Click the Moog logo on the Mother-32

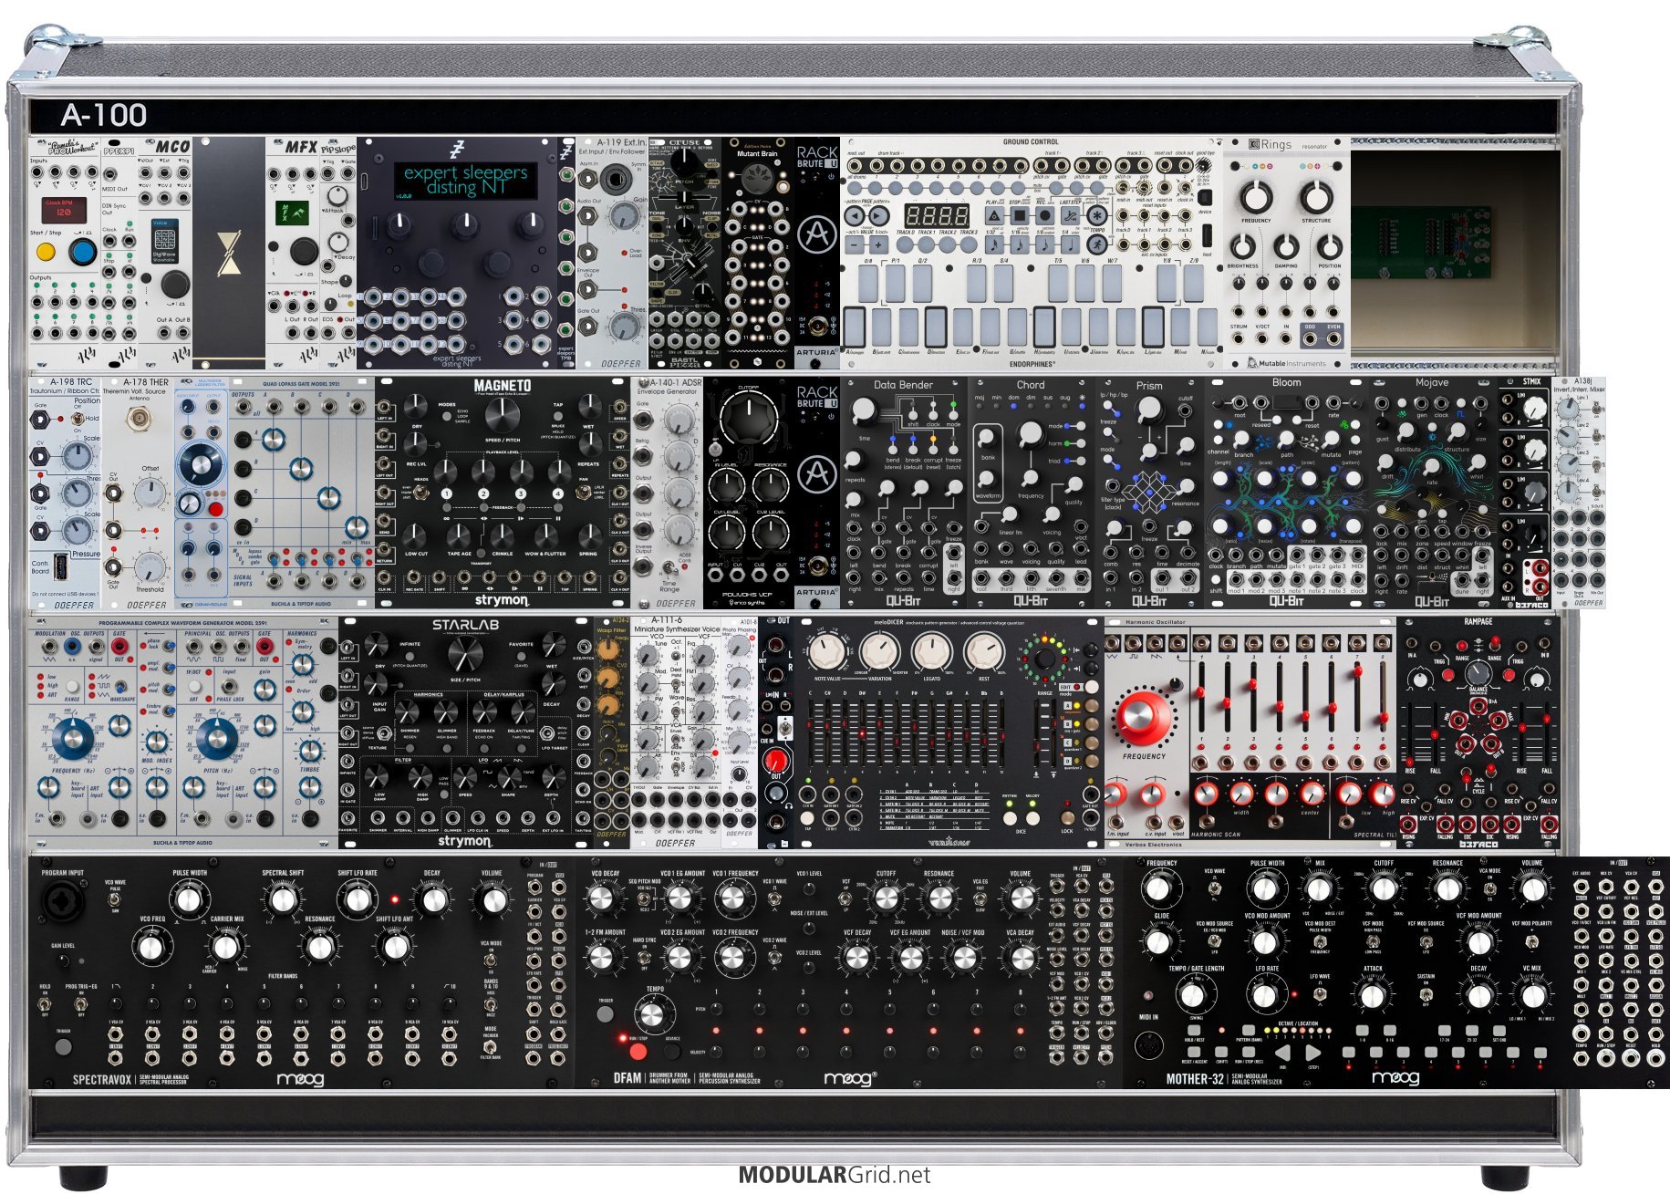pos(1395,1078)
